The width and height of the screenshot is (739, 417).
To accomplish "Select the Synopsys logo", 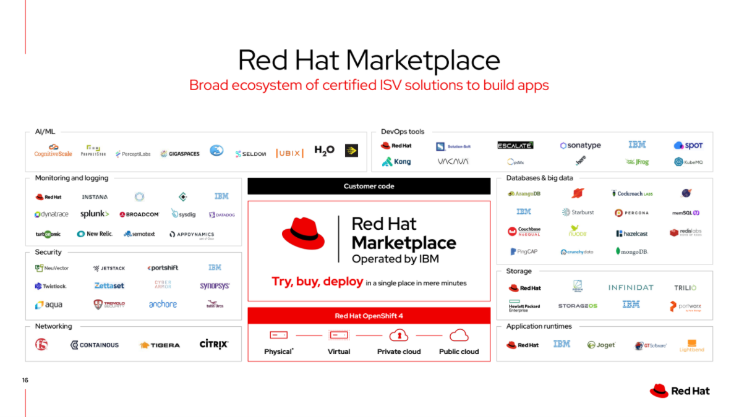I will [x=215, y=285].
